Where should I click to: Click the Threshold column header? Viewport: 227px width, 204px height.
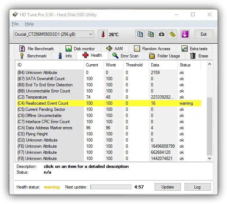click(136, 65)
